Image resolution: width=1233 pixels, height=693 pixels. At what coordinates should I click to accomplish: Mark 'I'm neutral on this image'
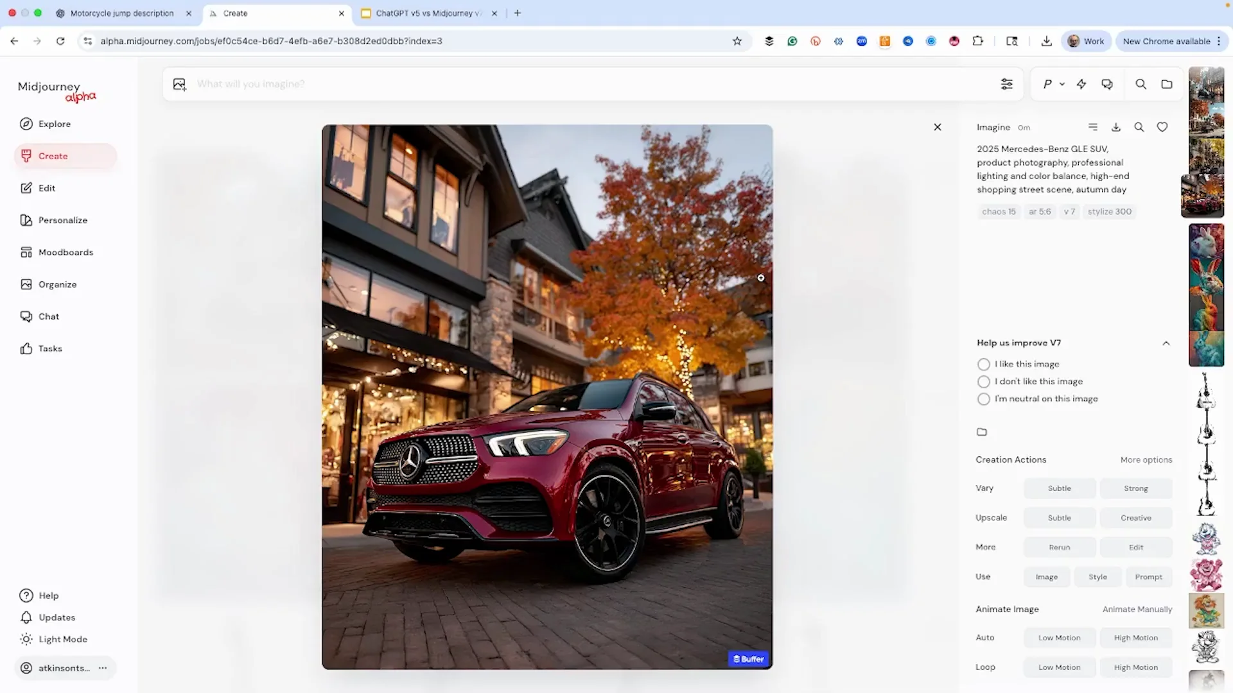tap(983, 399)
